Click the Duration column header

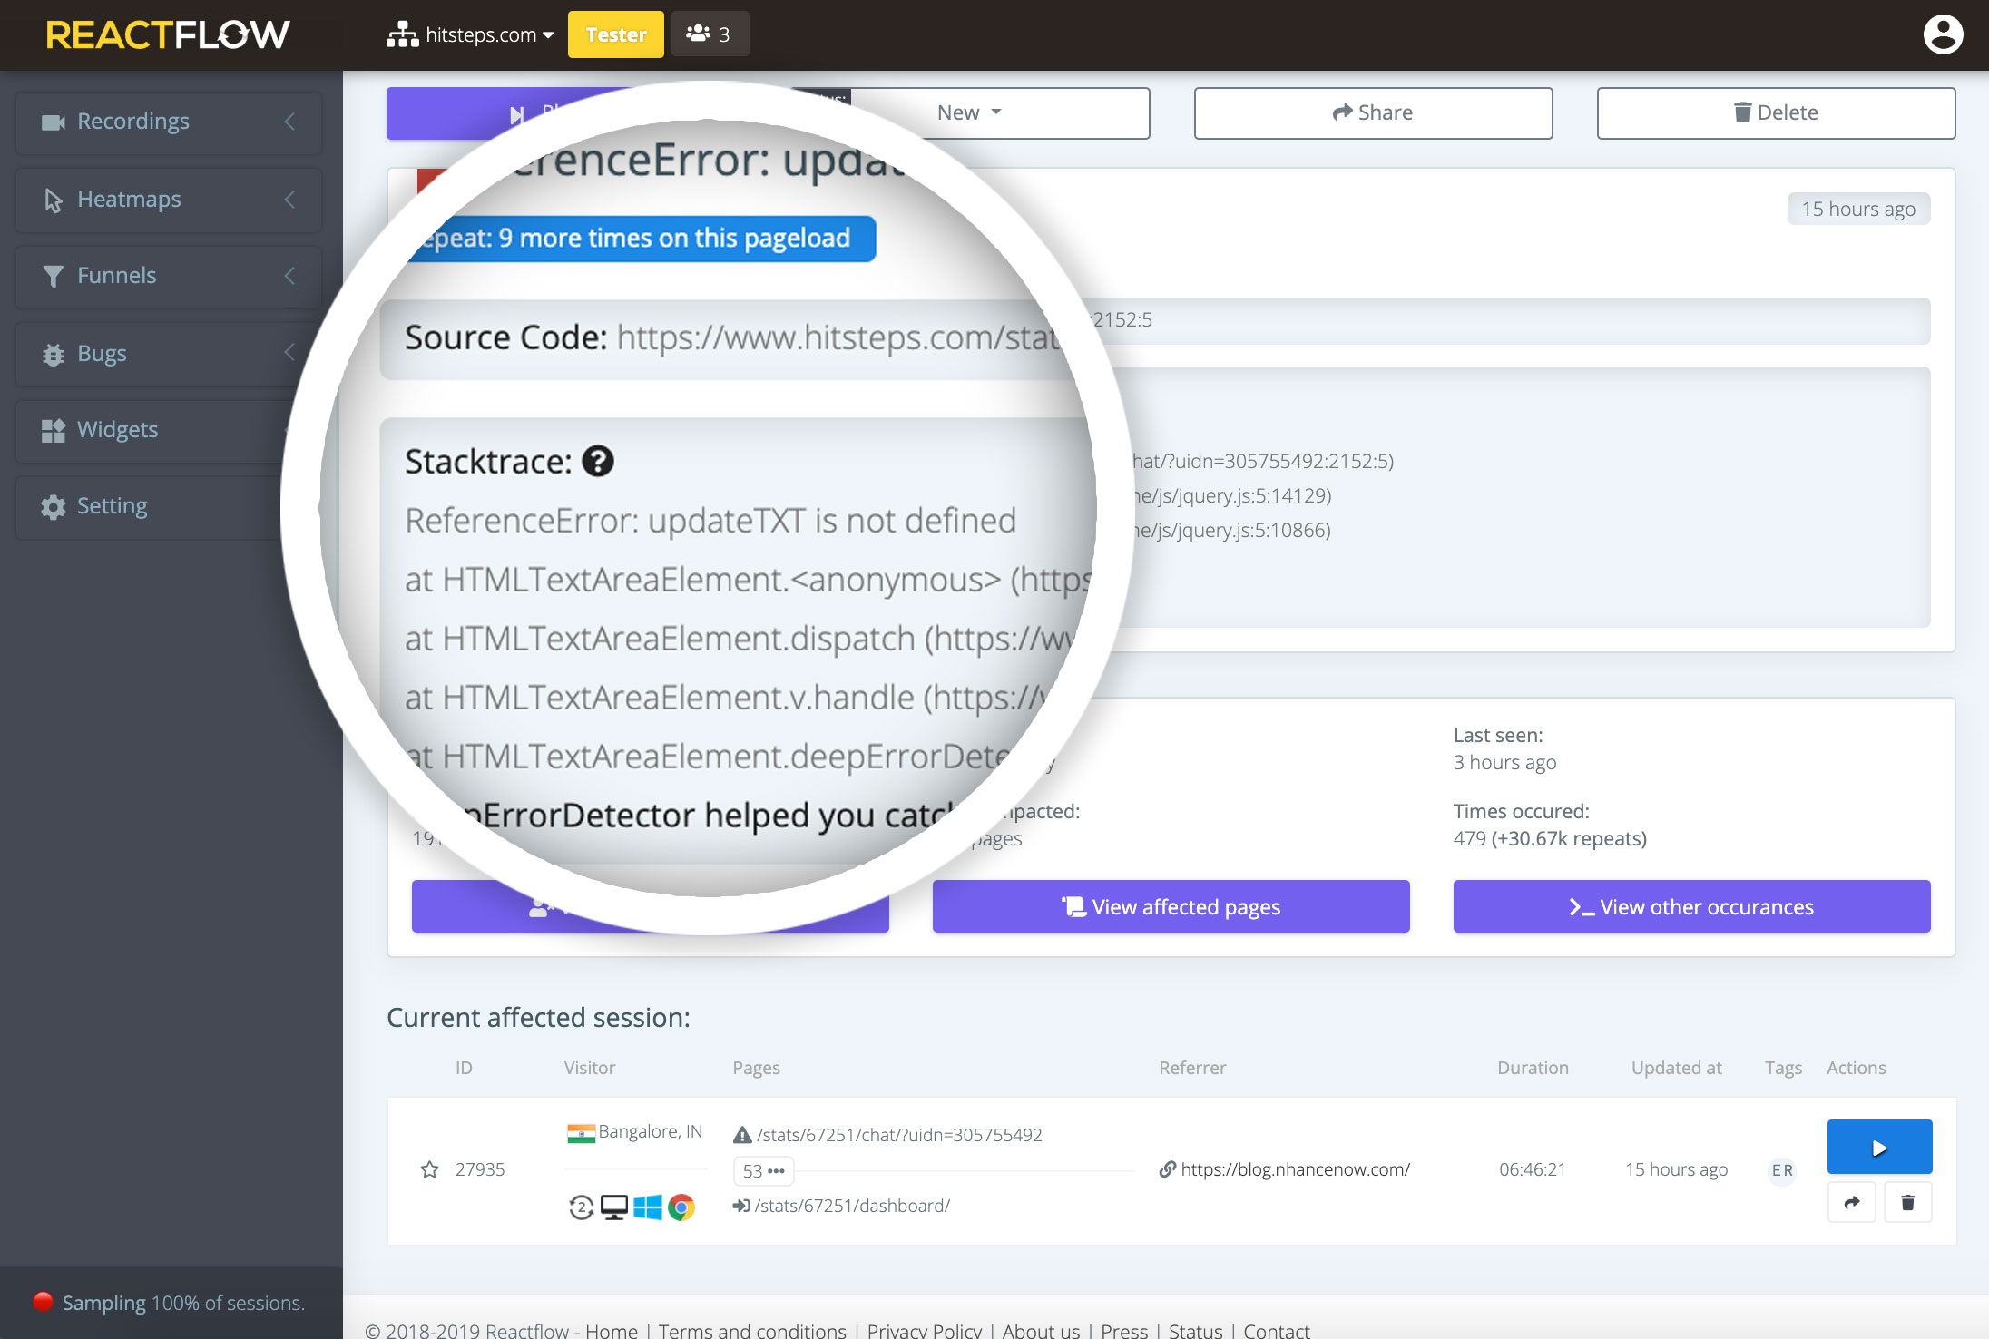tap(1533, 1068)
